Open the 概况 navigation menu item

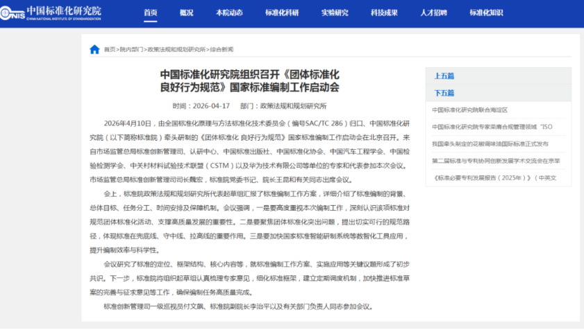[186, 13]
